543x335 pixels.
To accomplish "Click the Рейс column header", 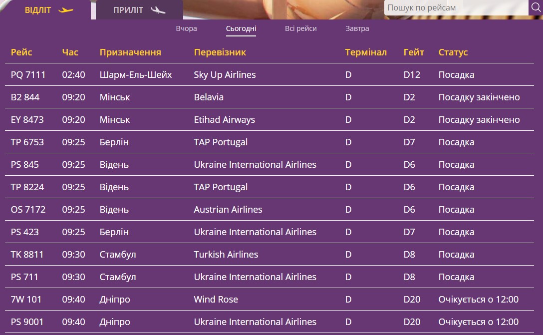I will tap(21, 52).
